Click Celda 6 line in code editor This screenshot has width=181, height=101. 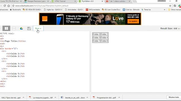[15, 76]
